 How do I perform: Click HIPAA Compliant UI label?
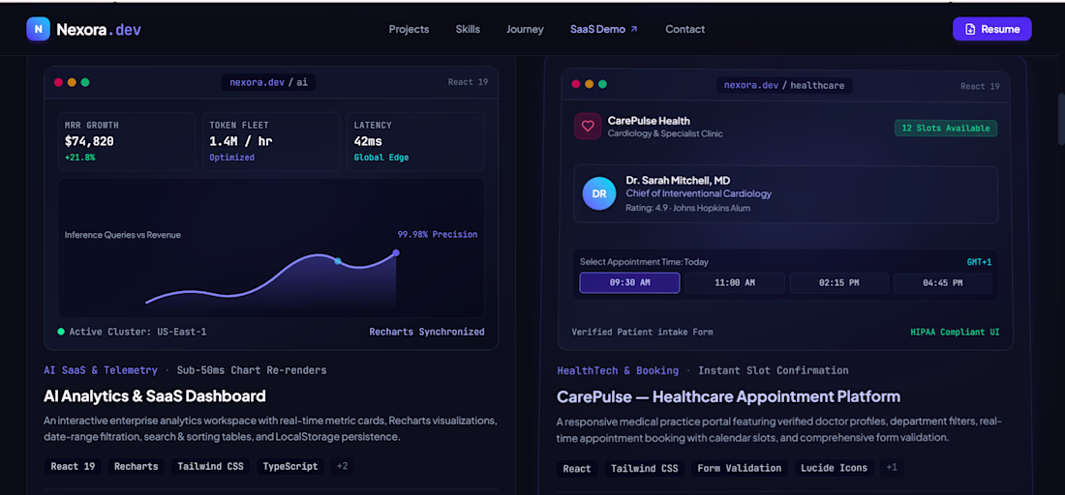[x=955, y=333]
